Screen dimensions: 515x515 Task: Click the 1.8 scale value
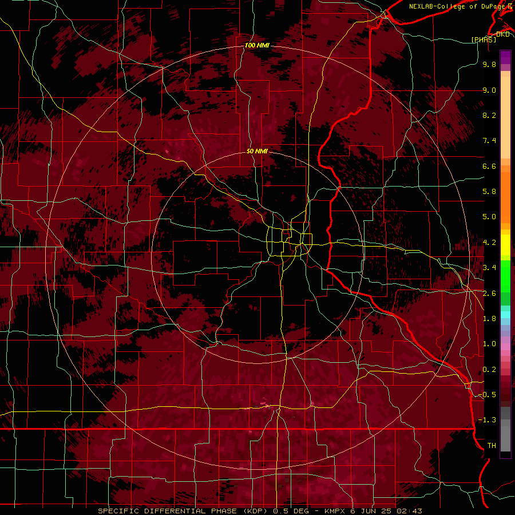489,319
